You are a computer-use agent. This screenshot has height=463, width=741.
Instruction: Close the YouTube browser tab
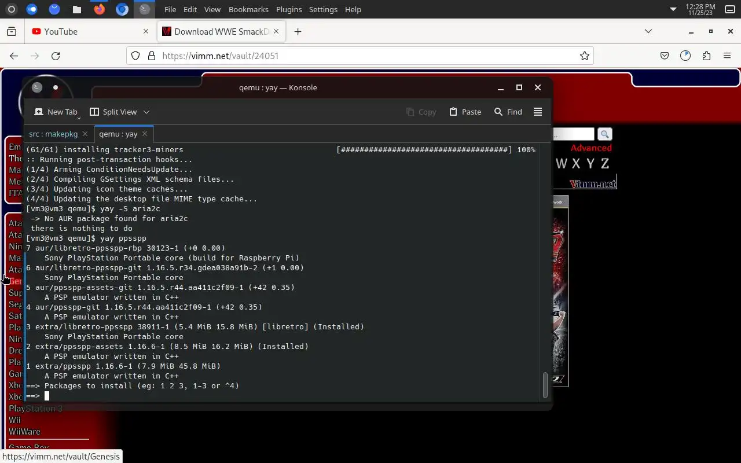pos(146,31)
